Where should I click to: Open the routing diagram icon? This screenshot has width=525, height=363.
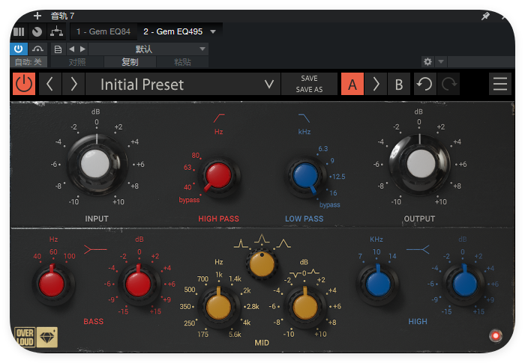click(x=56, y=31)
